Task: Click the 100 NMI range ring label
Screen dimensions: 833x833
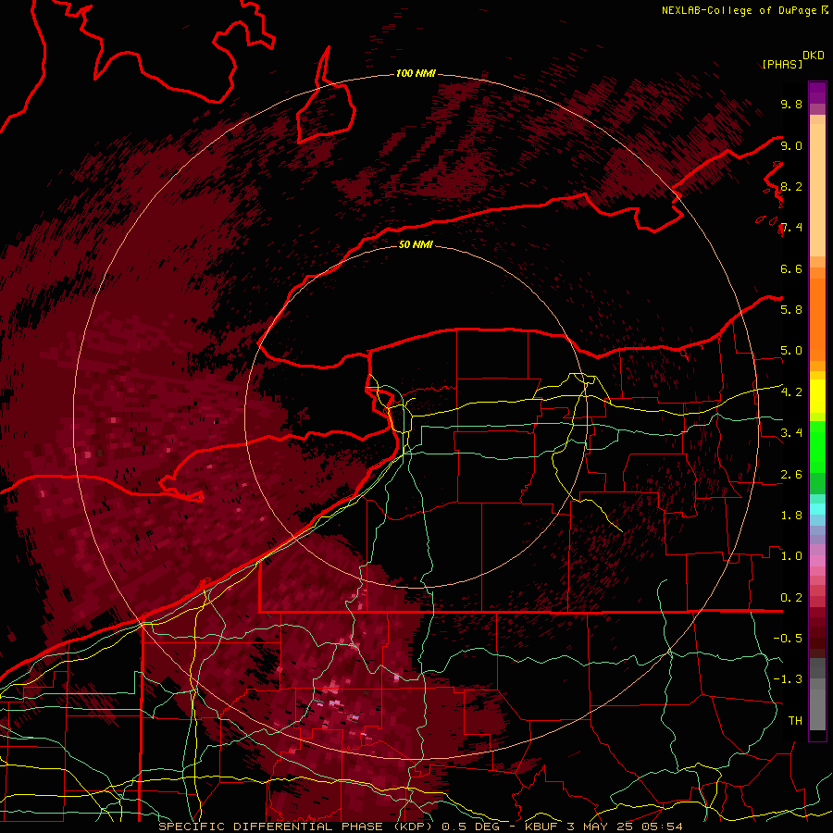Action: (x=416, y=73)
